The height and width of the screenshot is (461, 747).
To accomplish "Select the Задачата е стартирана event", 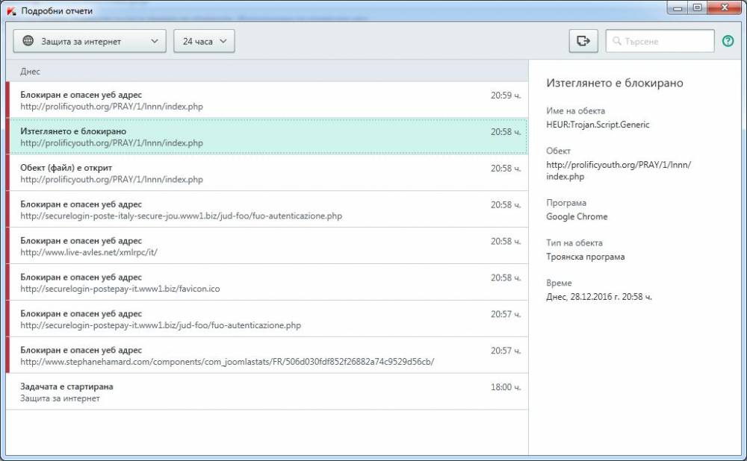I will [x=267, y=392].
